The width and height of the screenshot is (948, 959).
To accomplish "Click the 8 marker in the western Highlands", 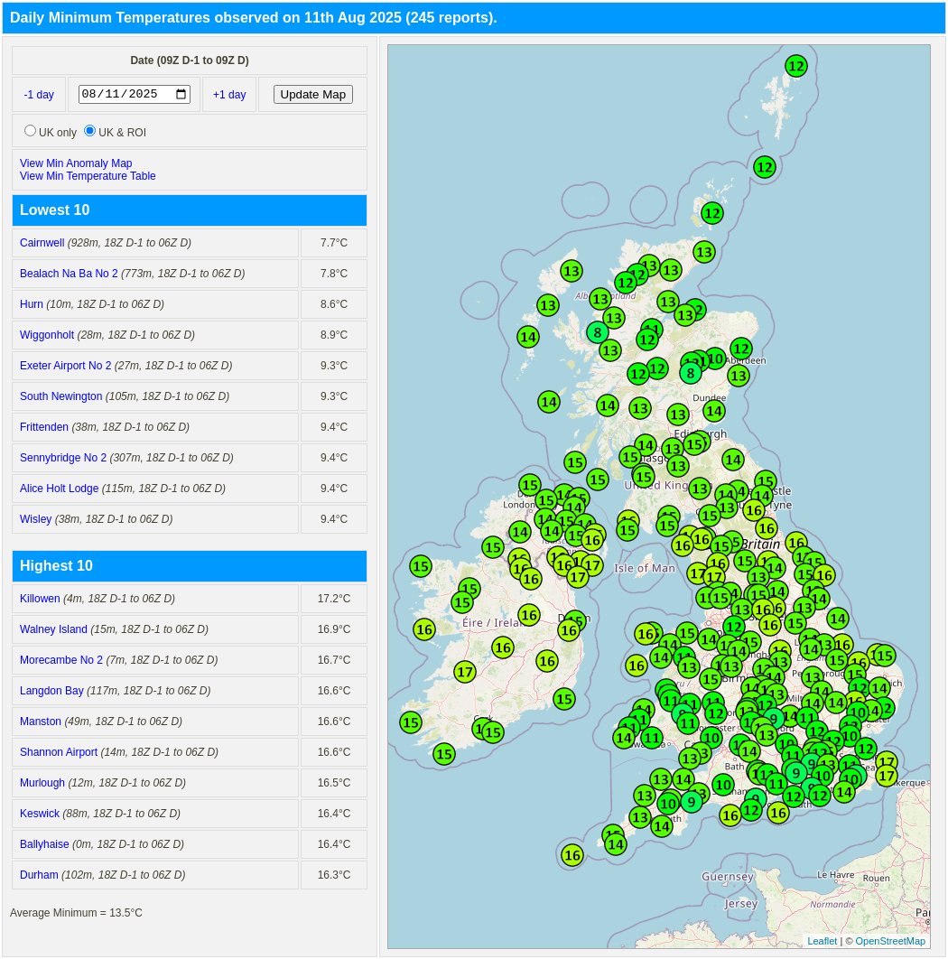I will pos(597,332).
